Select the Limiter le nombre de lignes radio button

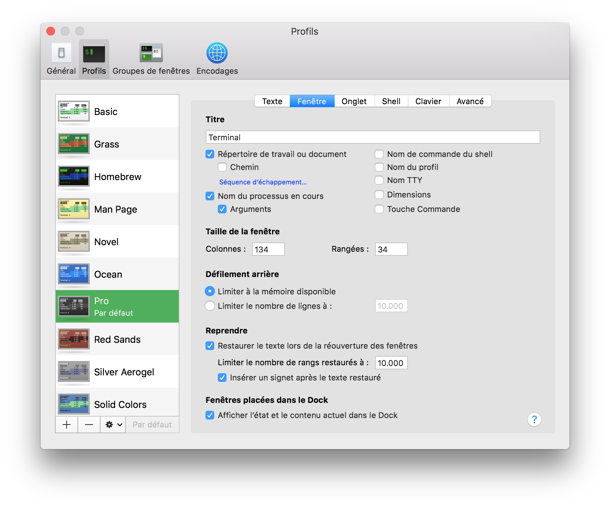tap(209, 306)
